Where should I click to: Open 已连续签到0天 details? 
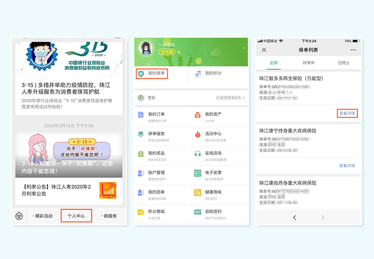click(x=231, y=98)
